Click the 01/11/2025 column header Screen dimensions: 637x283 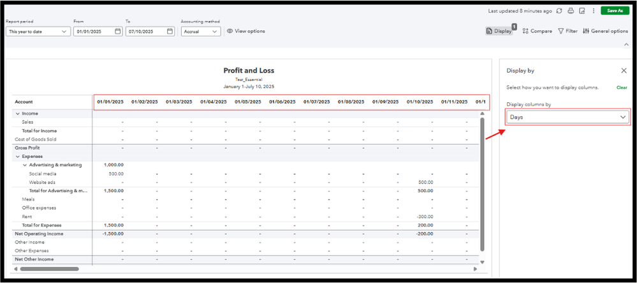pyautogui.click(x=455, y=102)
